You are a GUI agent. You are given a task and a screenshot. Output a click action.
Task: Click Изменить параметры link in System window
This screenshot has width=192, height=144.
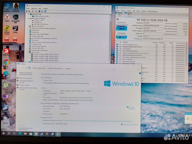coord(132,108)
